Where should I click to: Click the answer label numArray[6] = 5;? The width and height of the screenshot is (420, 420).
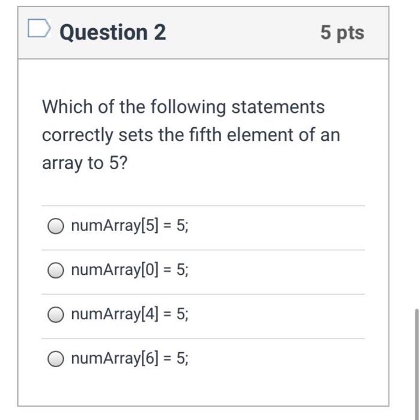coord(130,358)
